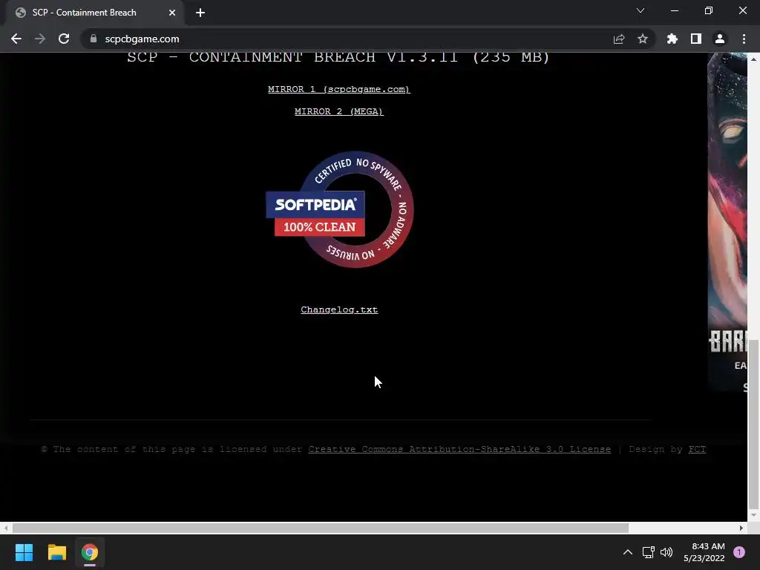Download from MIRROR 2 (MEGA)

point(338,111)
